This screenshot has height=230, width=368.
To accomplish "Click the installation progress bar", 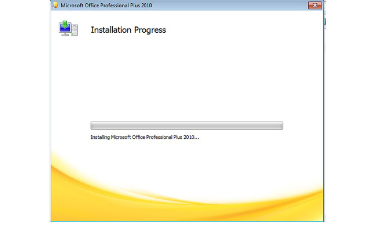I will 187,126.
